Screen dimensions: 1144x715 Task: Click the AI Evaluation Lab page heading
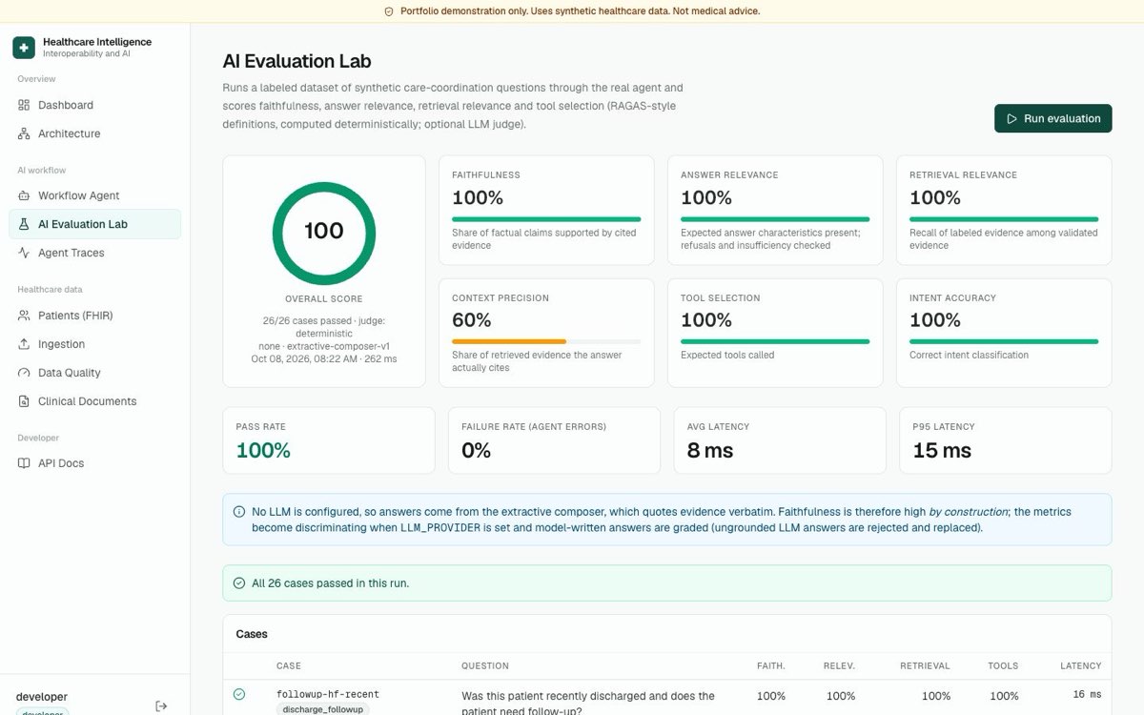pyautogui.click(x=296, y=62)
